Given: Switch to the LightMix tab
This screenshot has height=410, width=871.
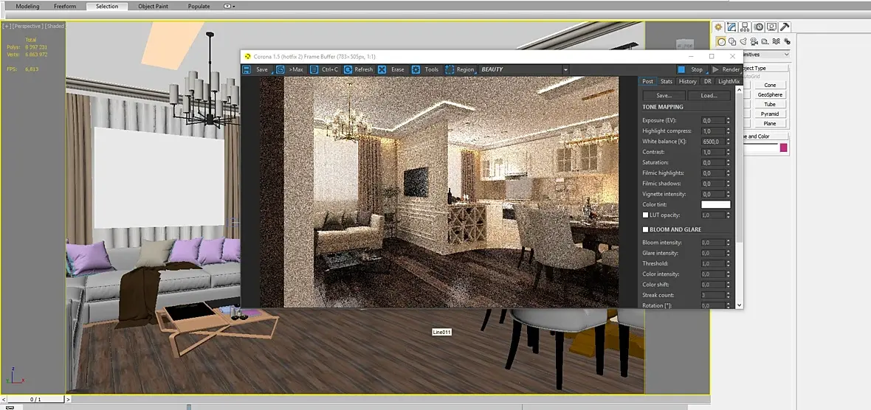Looking at the screenshot, I should [x=729, y=81].
